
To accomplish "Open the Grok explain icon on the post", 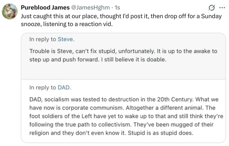I will click(212, 8).
